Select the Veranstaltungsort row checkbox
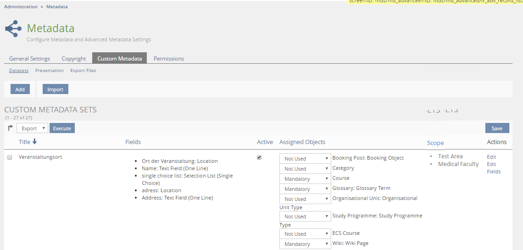Viewport: 523px width, 250px height. pyautogui.click(x=10, y=157)
